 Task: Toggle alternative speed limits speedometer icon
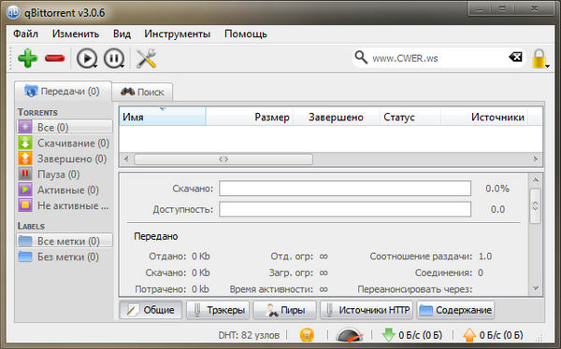click(x=350, y=335)
